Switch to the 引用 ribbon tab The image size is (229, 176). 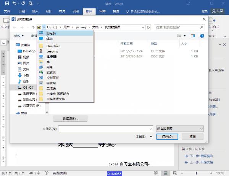76,11
